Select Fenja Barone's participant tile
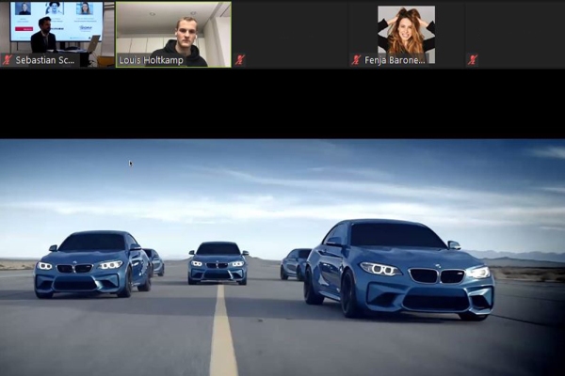This screenshot has width=565, height=376. pos(406,35)
